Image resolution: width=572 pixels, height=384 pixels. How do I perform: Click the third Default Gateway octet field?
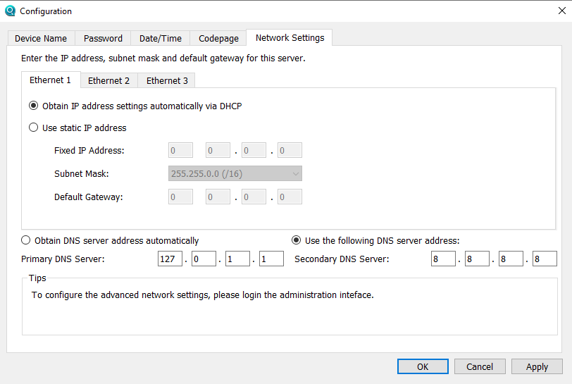(x=254, y=197)
